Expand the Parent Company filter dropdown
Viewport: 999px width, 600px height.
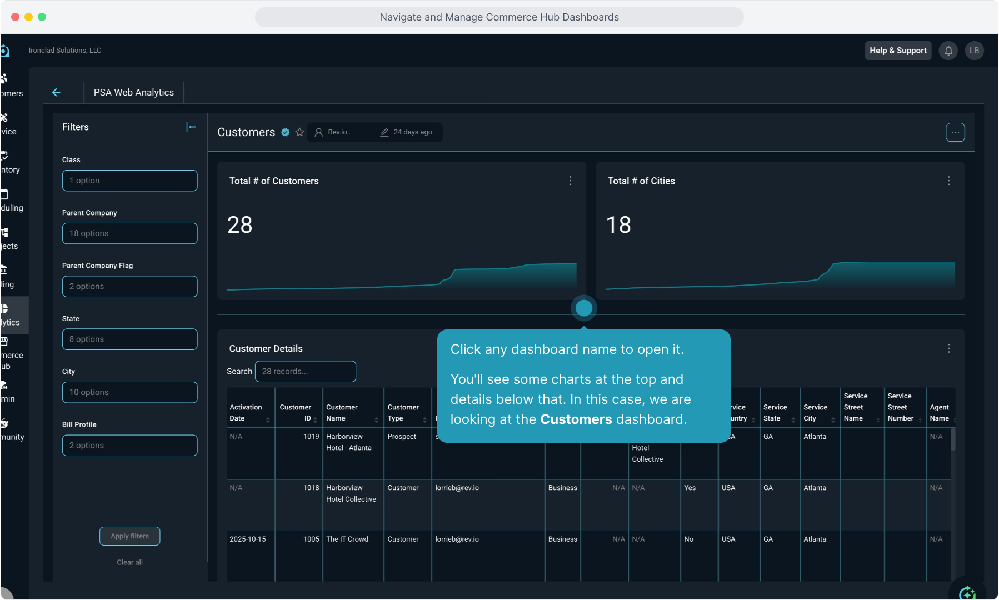(x=129, y=233)
